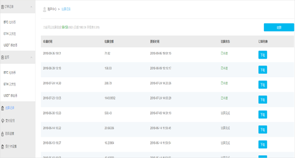This screenshot has height=158, width=295.
Task: Click the 退币 icon in sidebar
Action: point(3,57)
